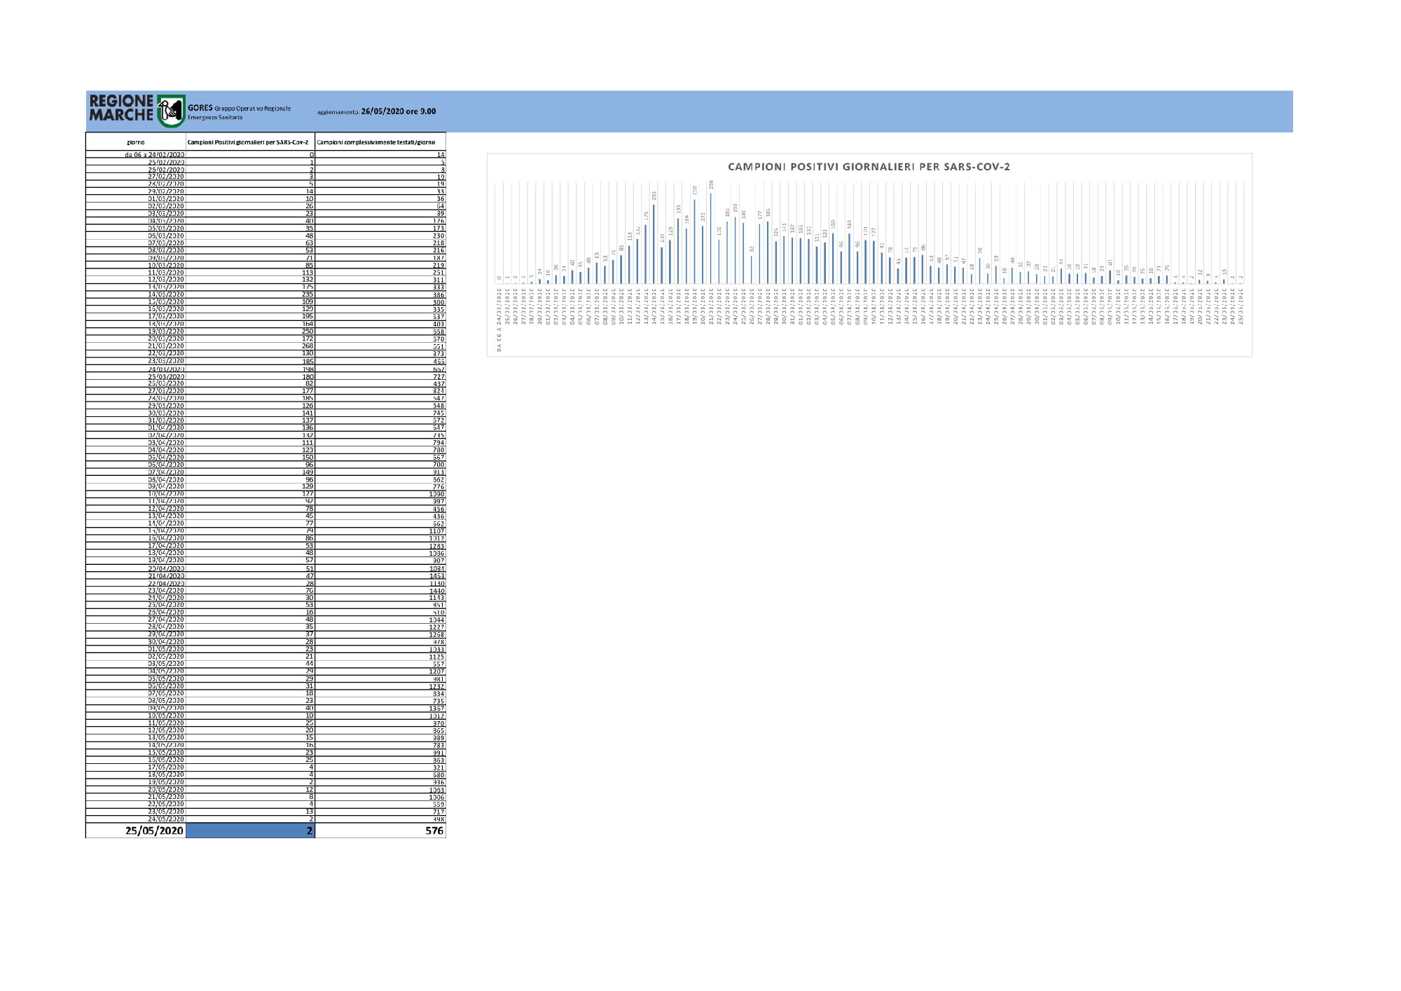Click the 15/05/2020 date cell
This screenshot has width=1401, height=991.
[166, 753]
